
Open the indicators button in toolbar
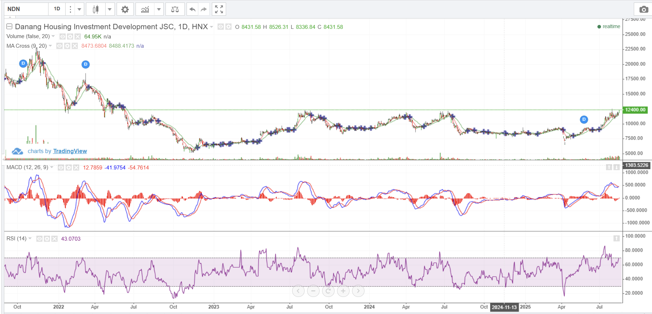point(145,9)
